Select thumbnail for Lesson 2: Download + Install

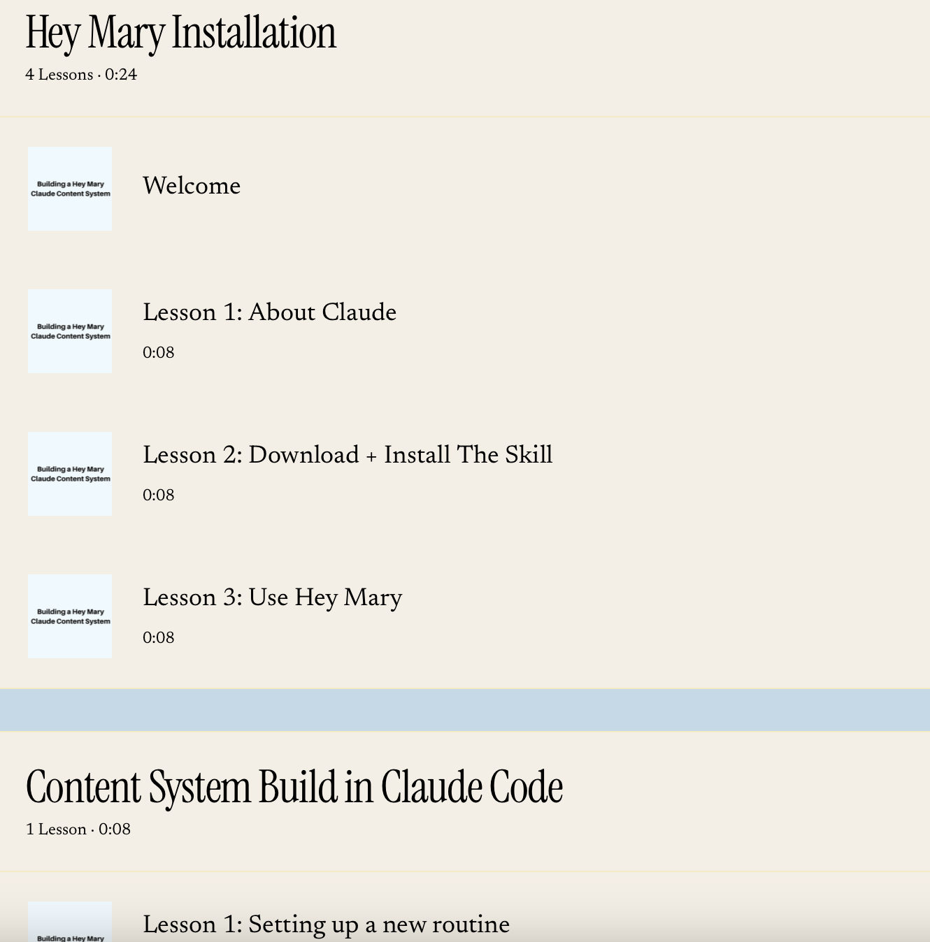pos(70,474)
